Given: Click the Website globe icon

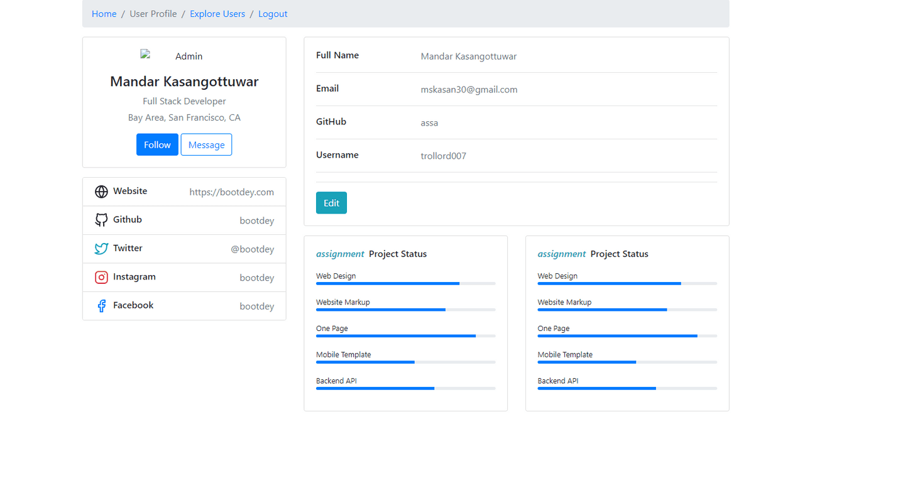Looking at the screenshot, I should pyautogui.click(x=101, y=192).
